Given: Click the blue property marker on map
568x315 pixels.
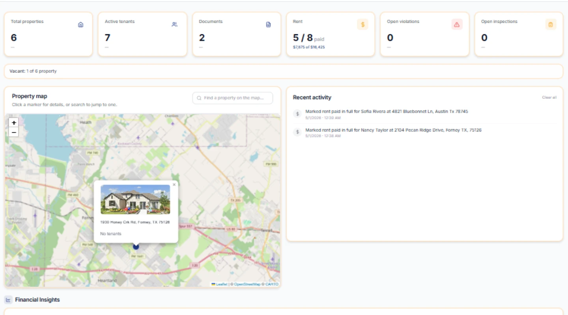Looking at the screenshot, I should [x=136, y=246].
